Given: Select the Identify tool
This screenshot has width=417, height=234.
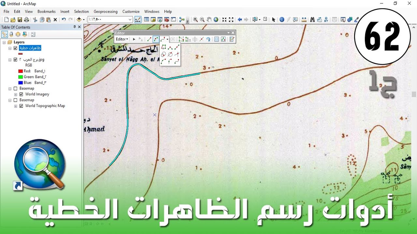Looking at the screenshot, I should pos(282,19).
